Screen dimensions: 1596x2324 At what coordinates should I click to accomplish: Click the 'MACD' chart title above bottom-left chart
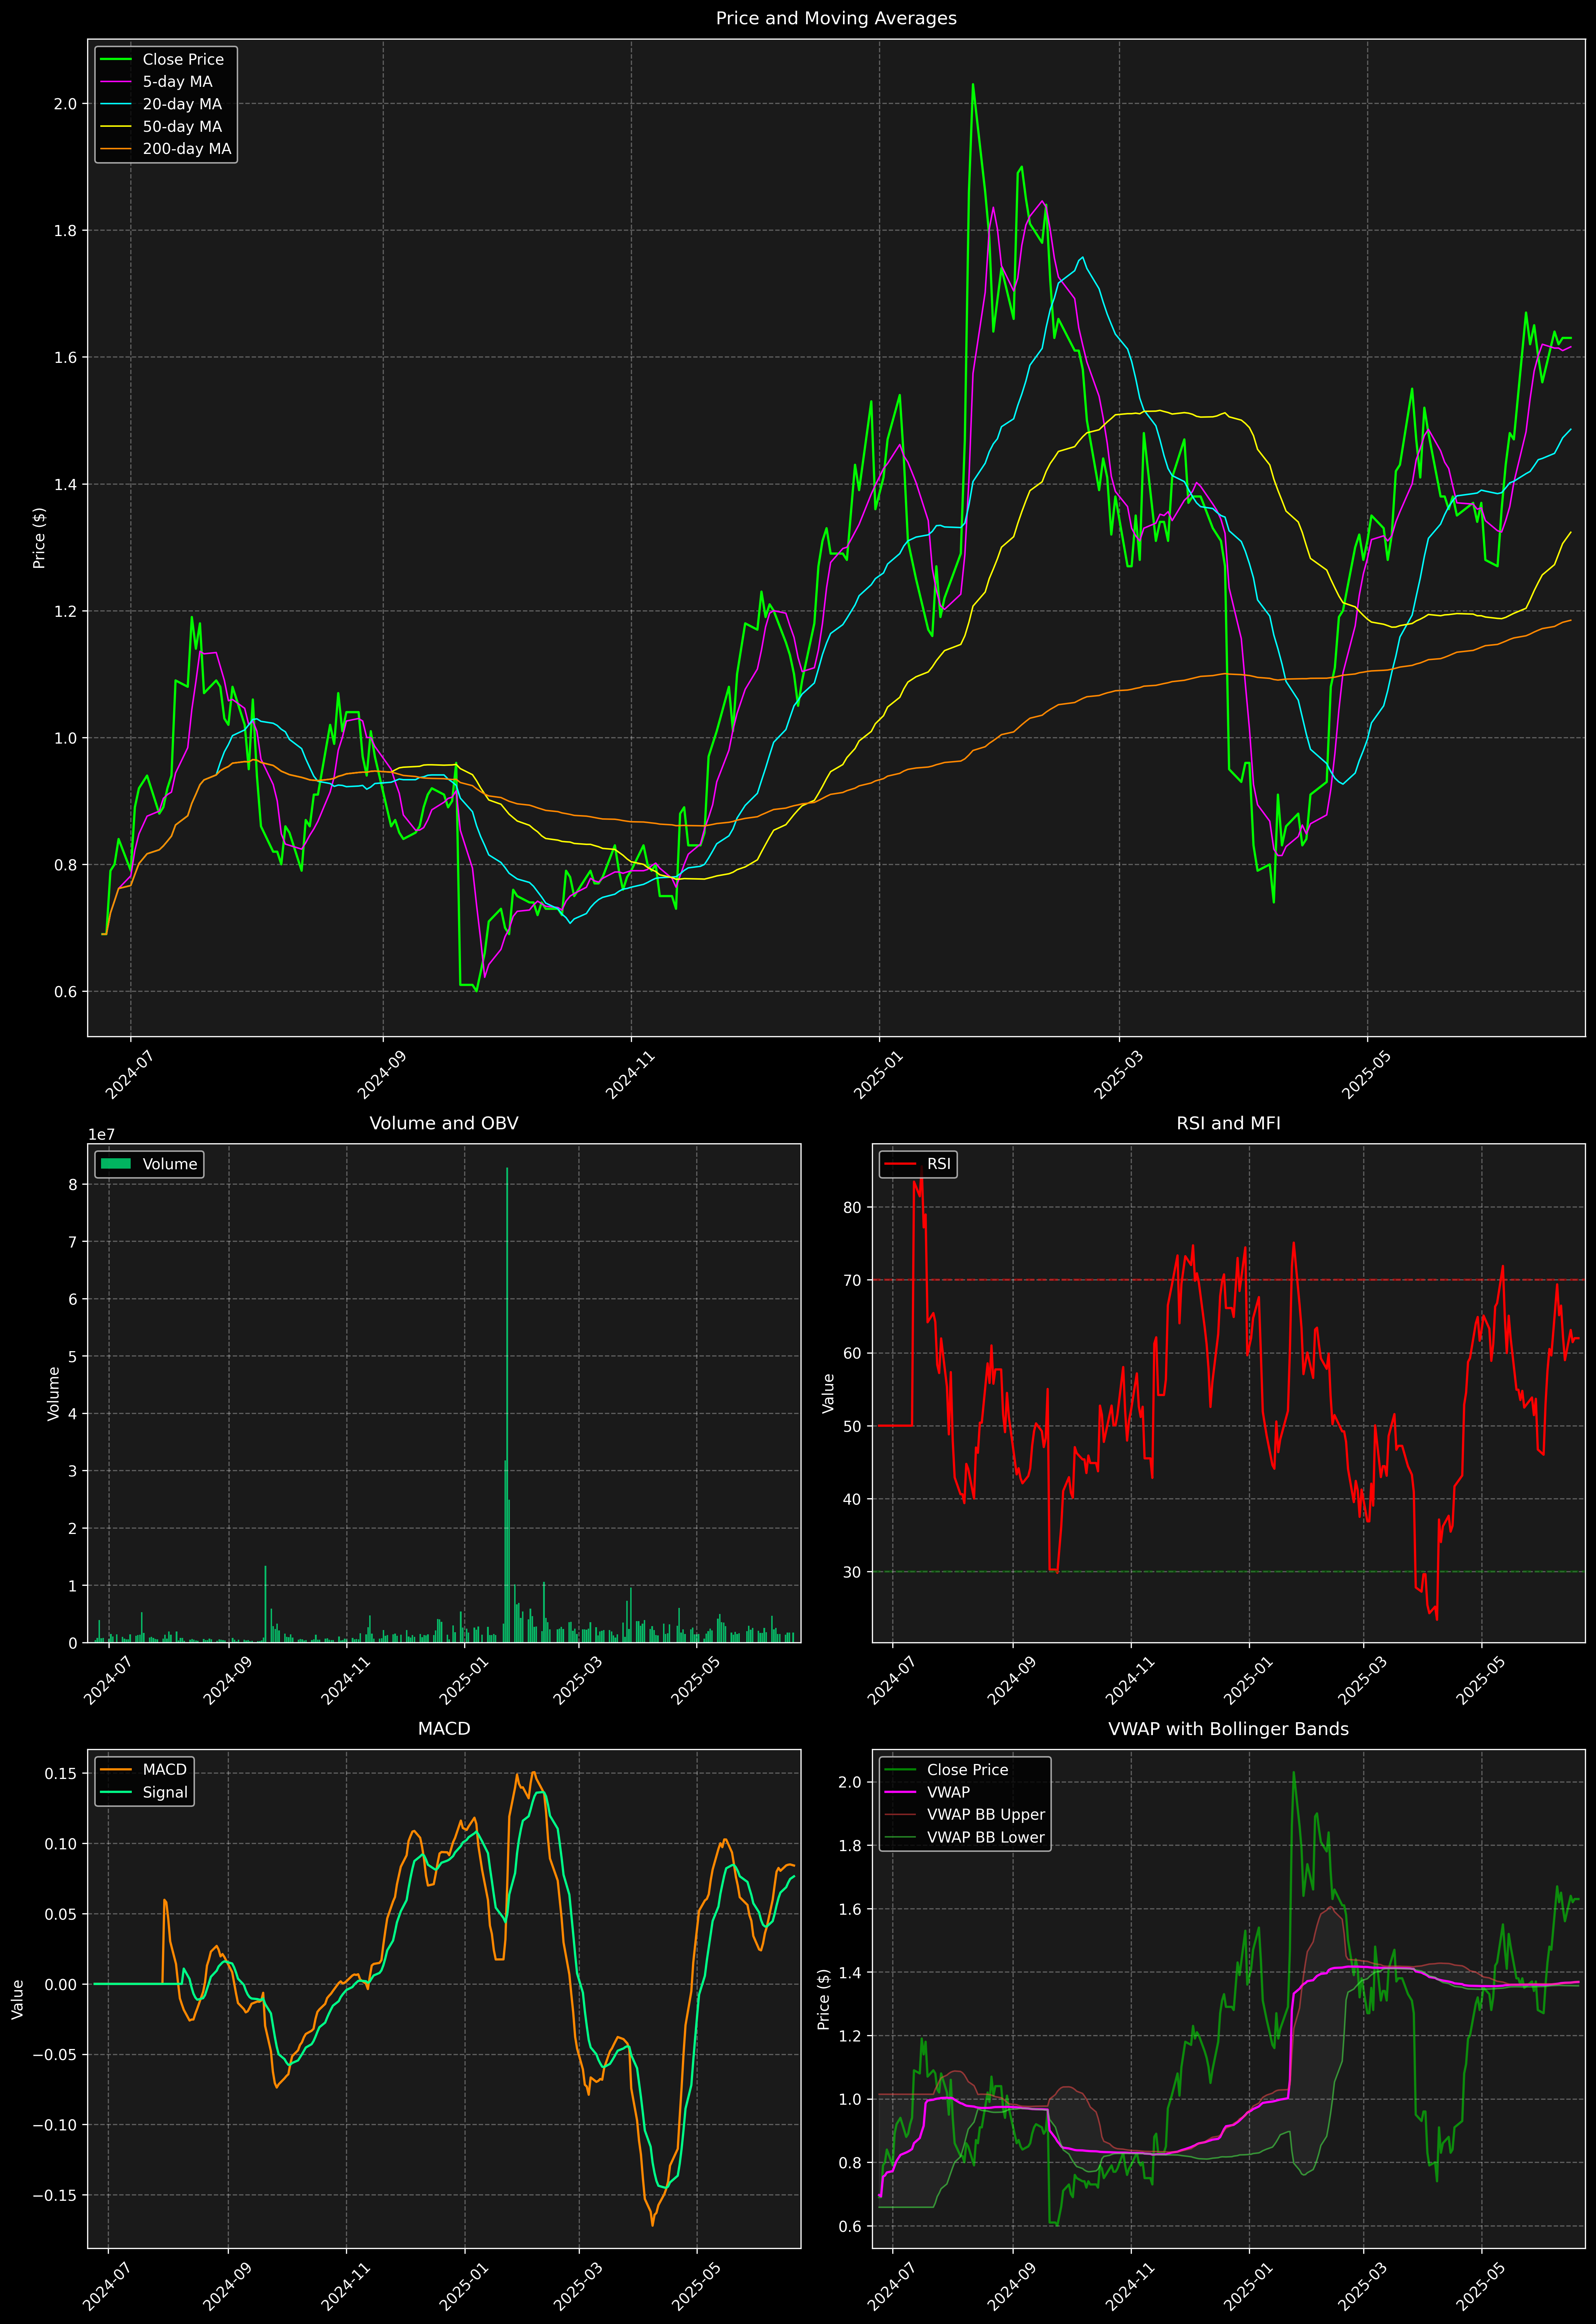click(444, 1729)
